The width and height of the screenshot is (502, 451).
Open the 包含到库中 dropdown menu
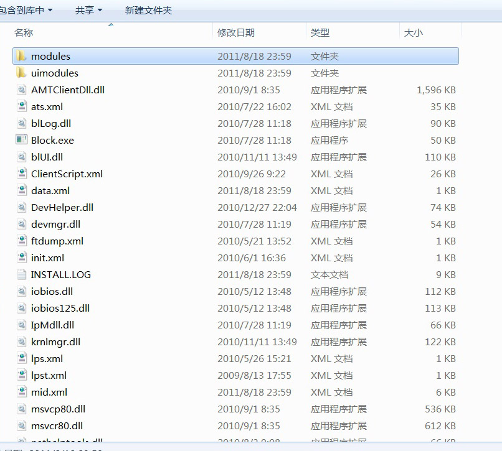click(25, 10)
